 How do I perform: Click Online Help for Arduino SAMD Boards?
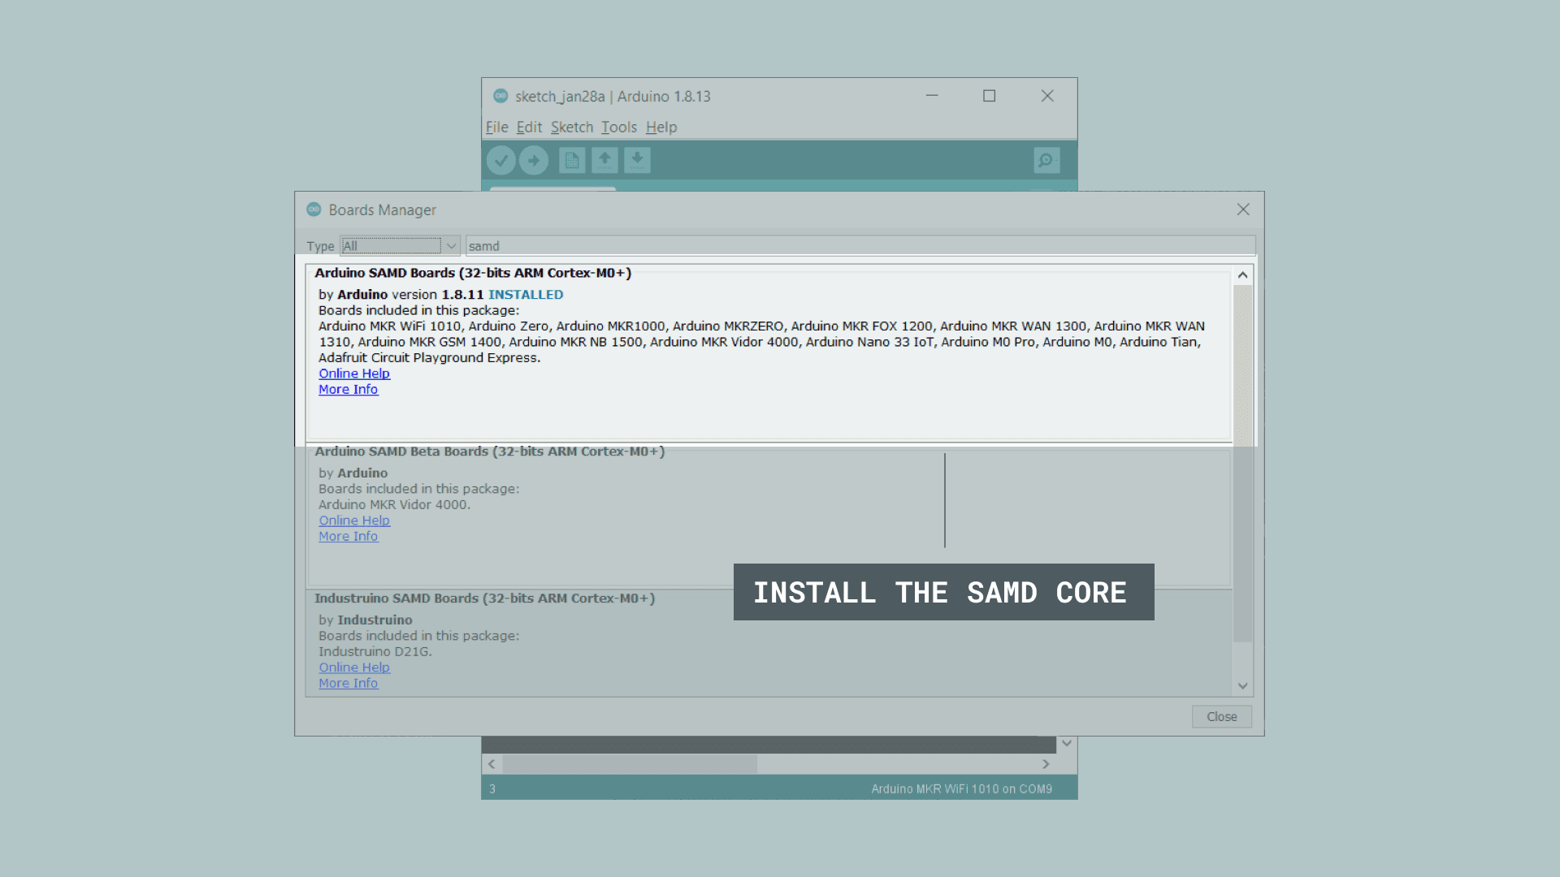pos(354,374)
